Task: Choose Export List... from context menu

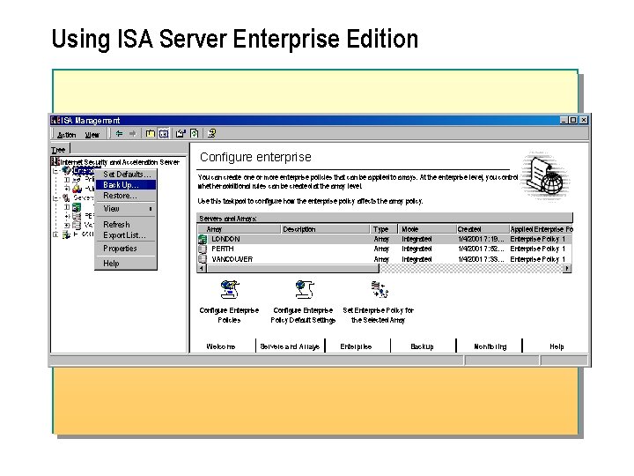Action: (126, 235)
